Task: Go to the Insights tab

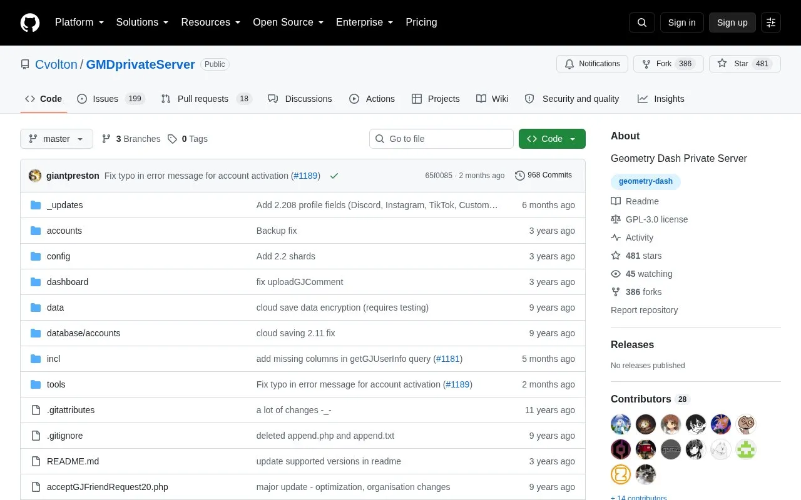Action: pyautogui.click(x=661, y=99)
